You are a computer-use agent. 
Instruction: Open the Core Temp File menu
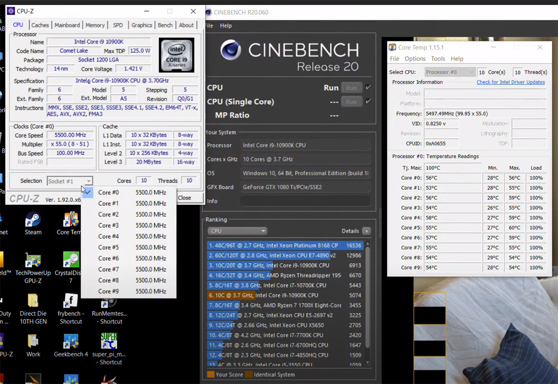tap(394, 59)
